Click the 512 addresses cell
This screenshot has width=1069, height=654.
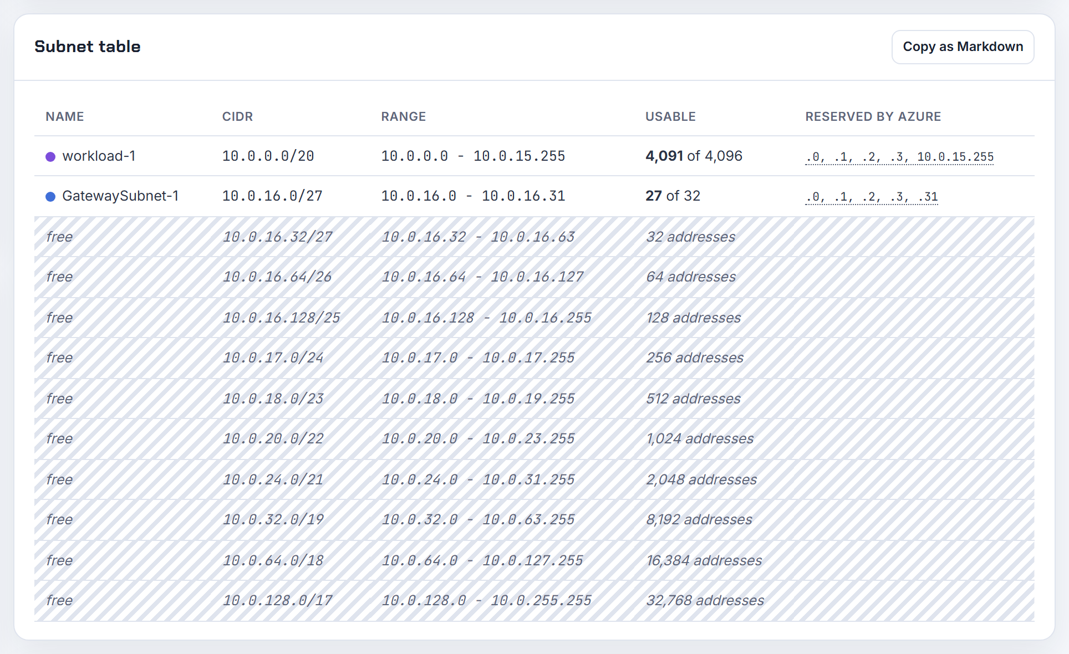(x=694, y=399)
